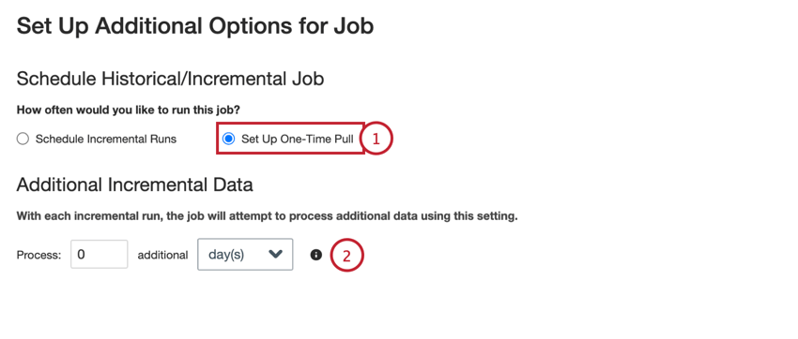Click the With each incremental run description

(268, 216)
